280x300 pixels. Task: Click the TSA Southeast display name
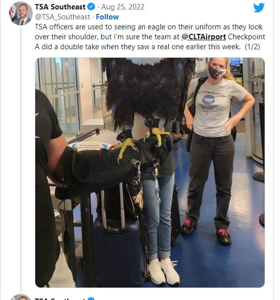(x=60, y=7)
